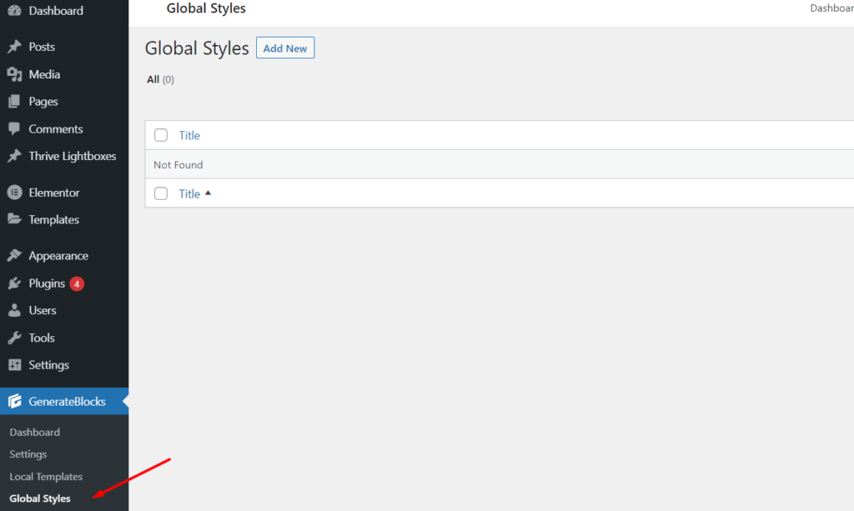Click the Dashboard gauge icon in sidebar

point(14,11)
